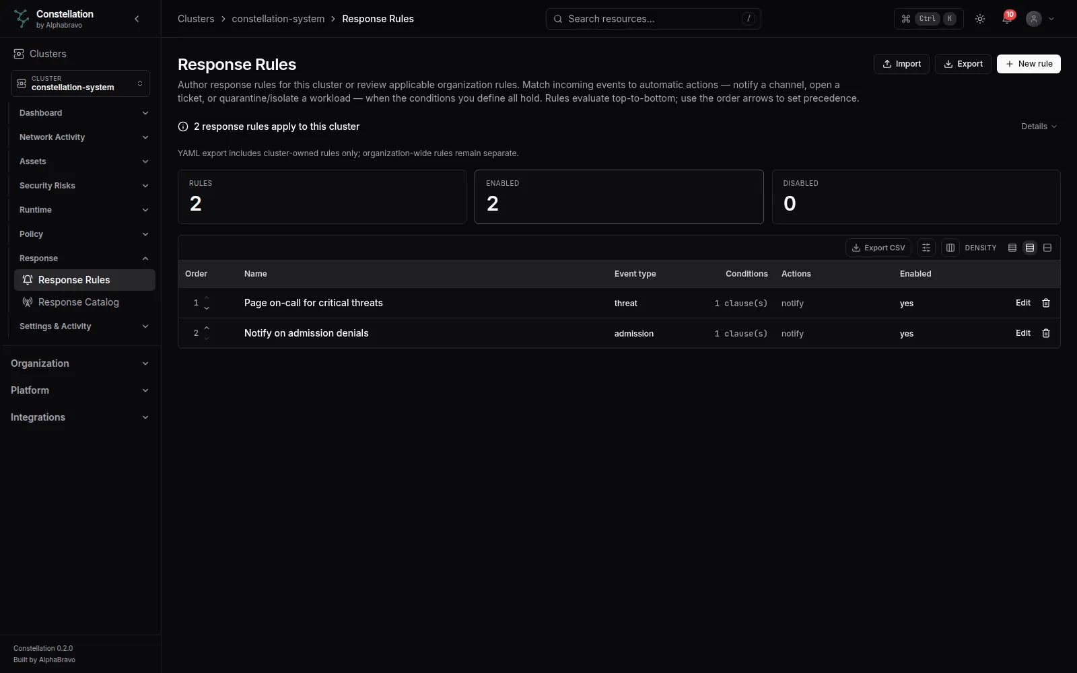This screenshot has width=1077, height=673.
Task: Expand the Policy section
Action: click(x=83, y=234)
